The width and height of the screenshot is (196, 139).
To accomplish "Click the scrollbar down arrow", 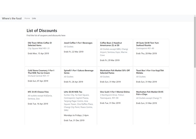I will pos(195,124).
